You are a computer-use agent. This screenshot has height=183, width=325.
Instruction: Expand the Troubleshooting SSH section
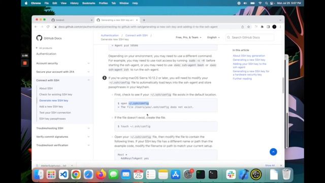point(88,128)
